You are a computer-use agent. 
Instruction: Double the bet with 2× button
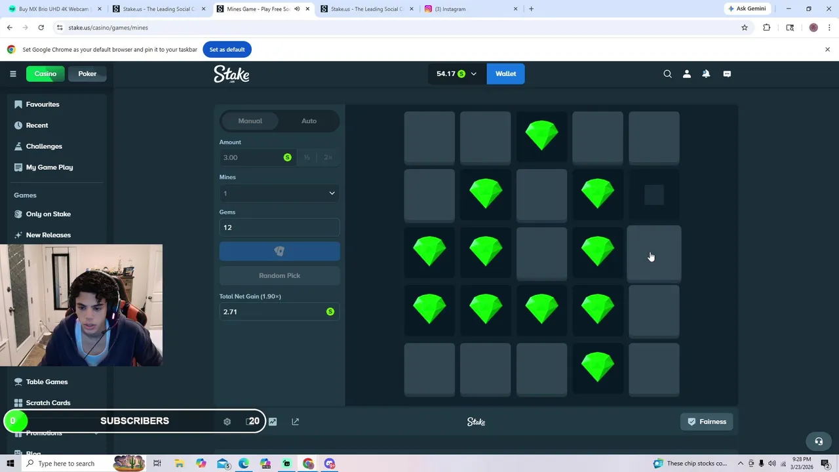pos(328,157)
